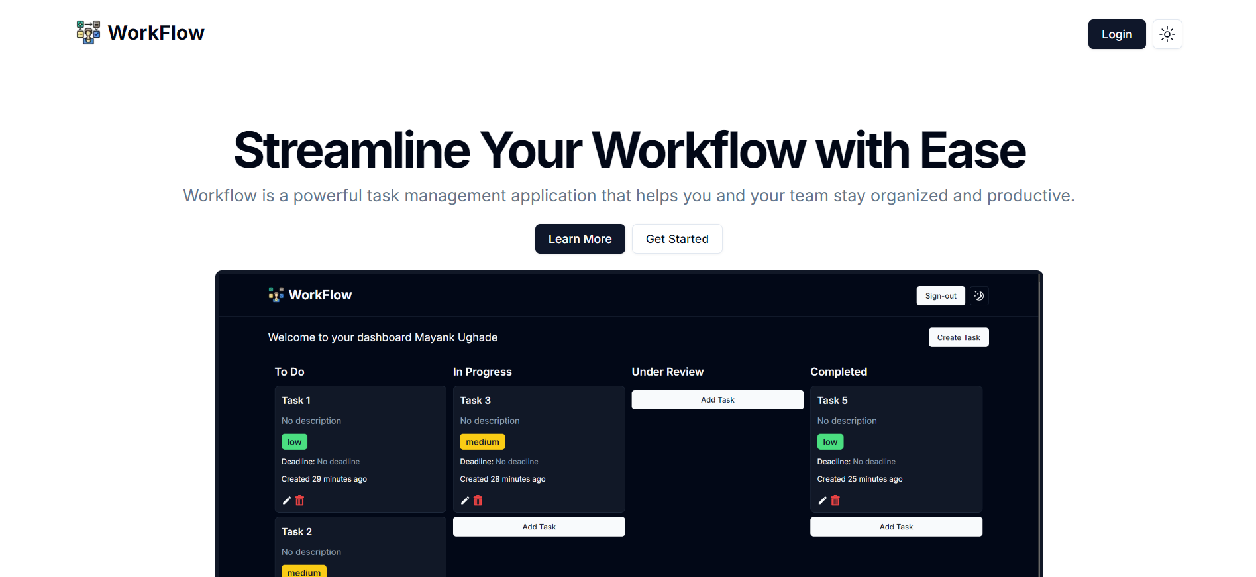The width and height of the screenshot is (1256, 577).
Task: Click the yellow medium priority badge on Task 3
Action: click(482, 442)
